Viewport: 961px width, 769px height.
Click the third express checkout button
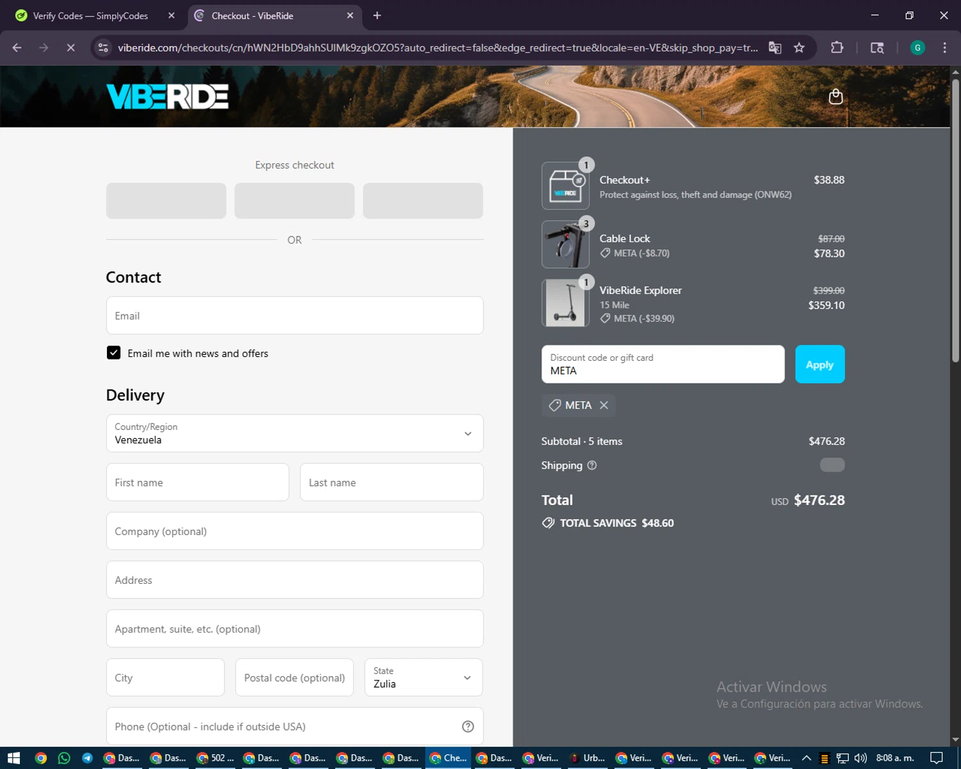point(423,201)
